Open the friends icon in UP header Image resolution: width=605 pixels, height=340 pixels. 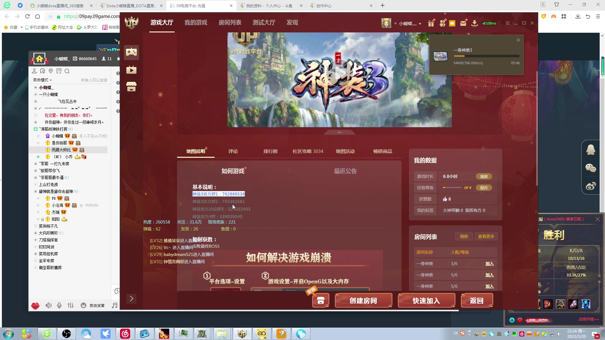pos(442,23)
